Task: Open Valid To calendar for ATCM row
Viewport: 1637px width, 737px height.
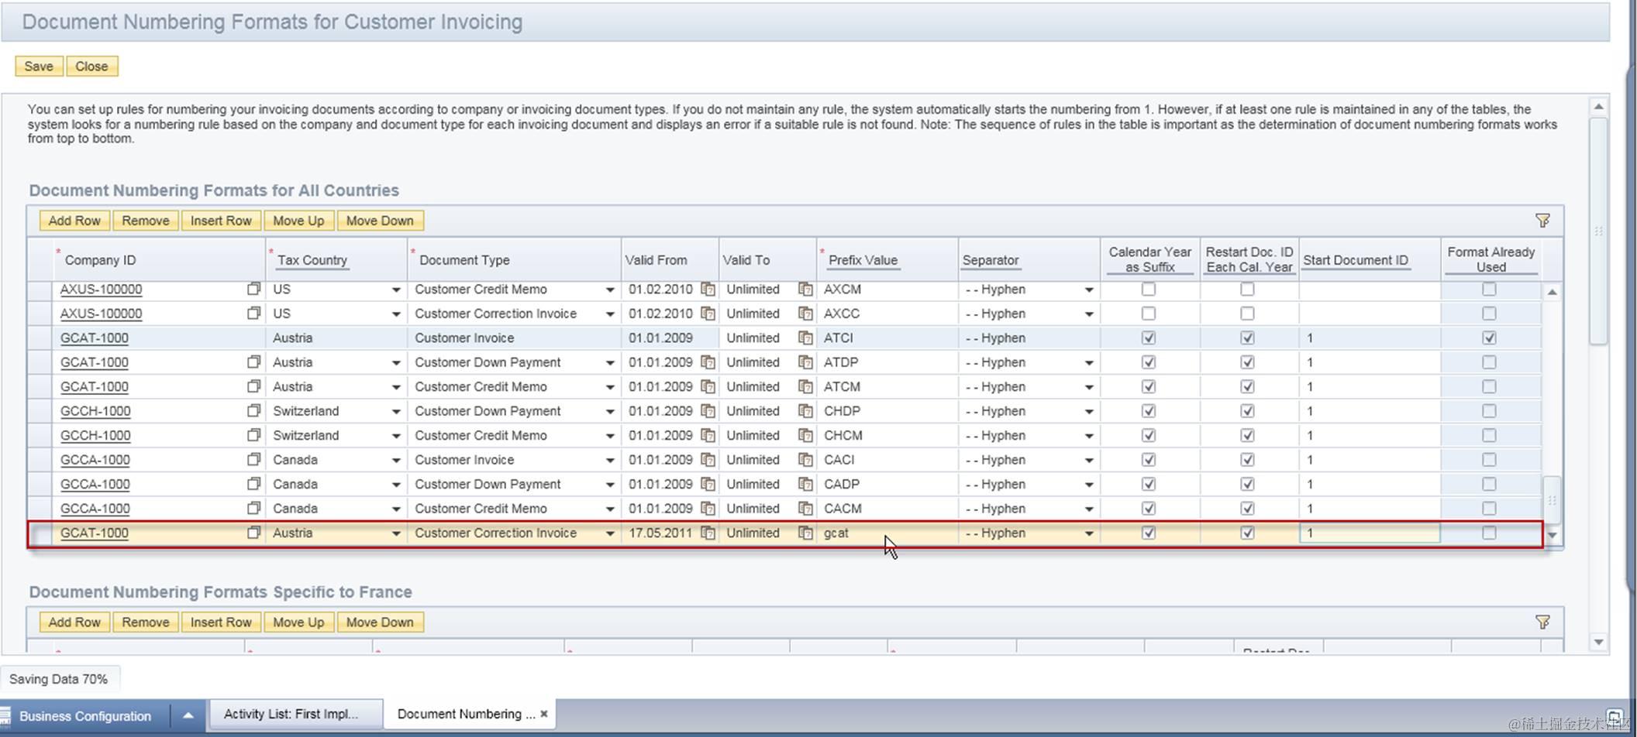Action: tap(805, 386)
